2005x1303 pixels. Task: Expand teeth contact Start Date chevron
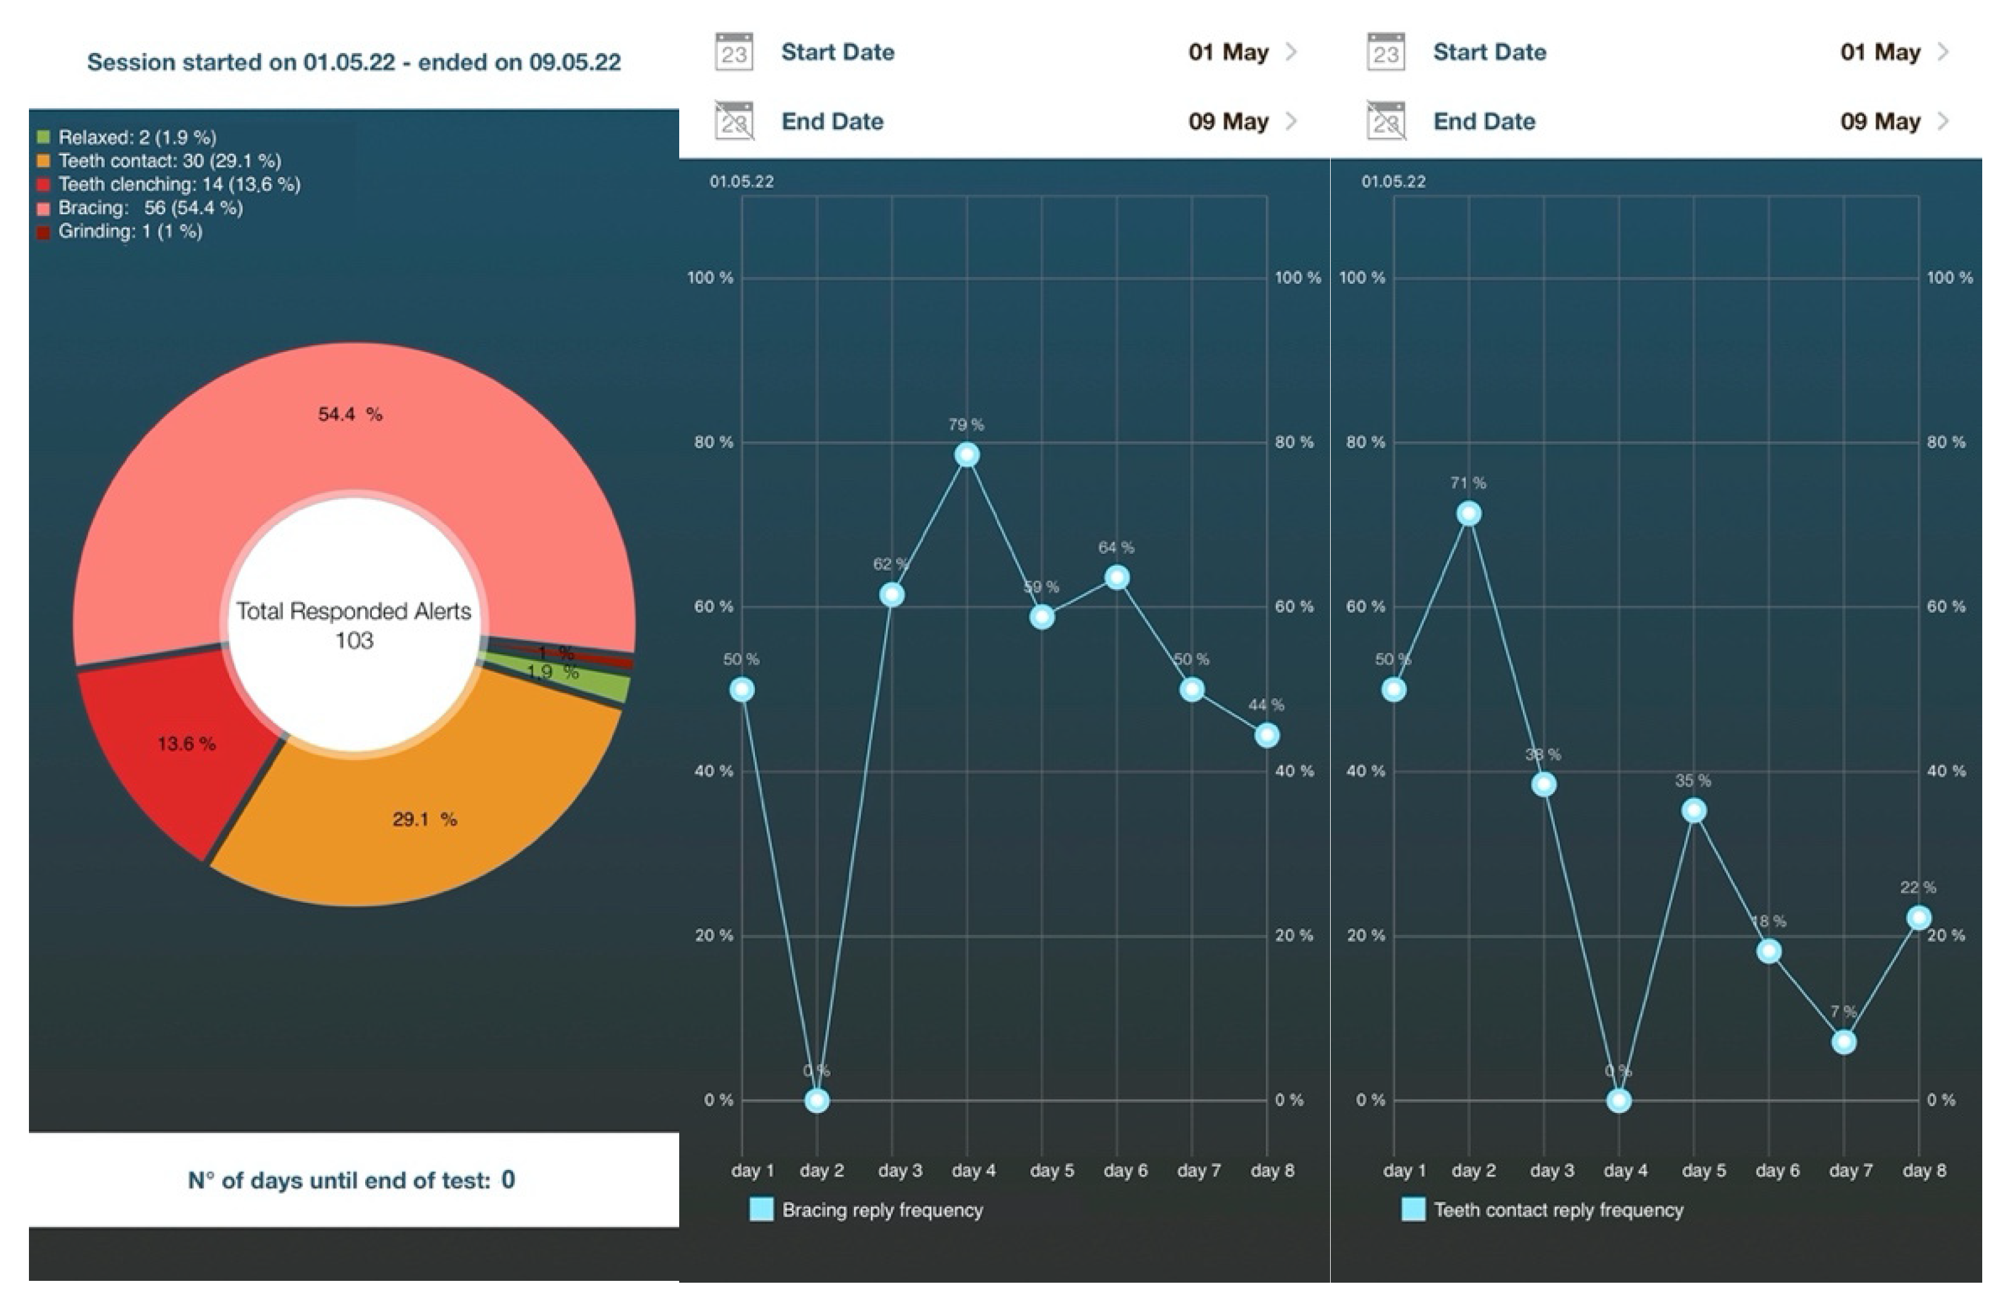click(1943, 52)
